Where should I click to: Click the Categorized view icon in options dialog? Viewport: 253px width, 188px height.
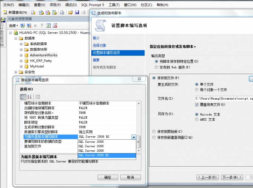point(23,97)
